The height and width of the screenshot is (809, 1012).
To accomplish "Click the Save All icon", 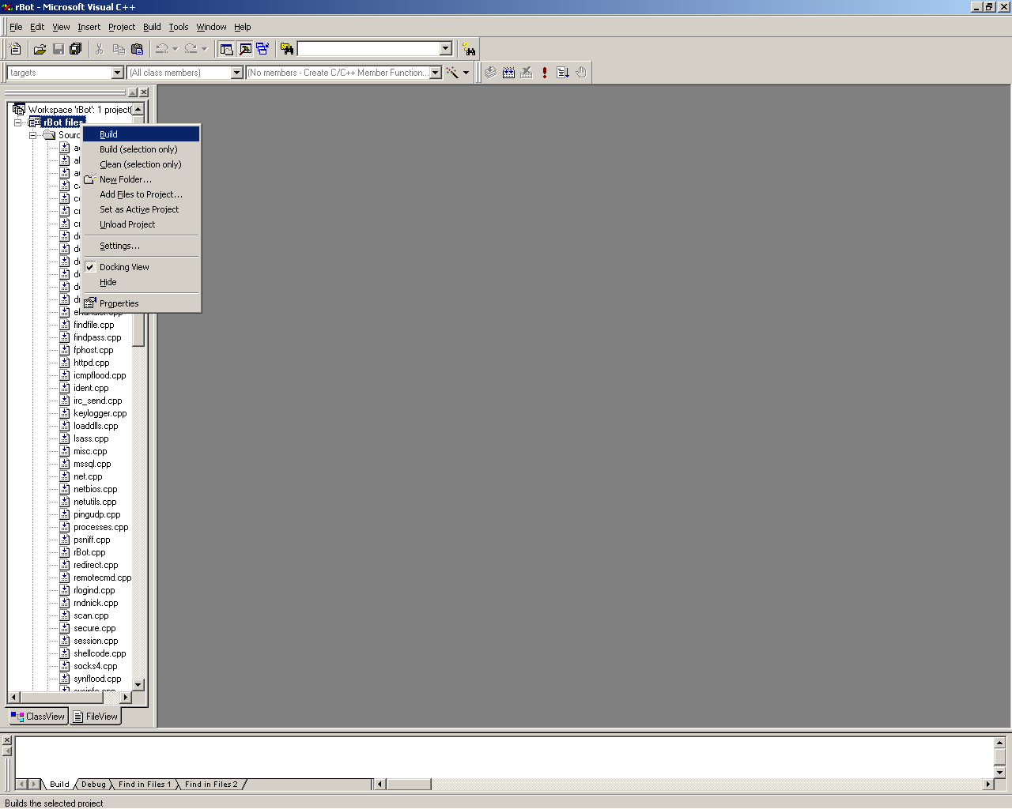I will pos(76,49).
